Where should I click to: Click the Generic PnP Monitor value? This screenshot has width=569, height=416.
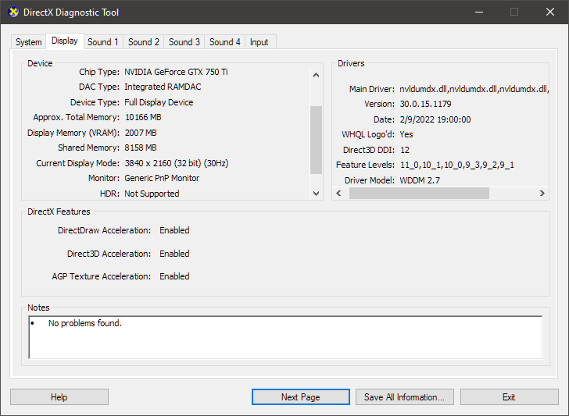(x=162, y=178)
